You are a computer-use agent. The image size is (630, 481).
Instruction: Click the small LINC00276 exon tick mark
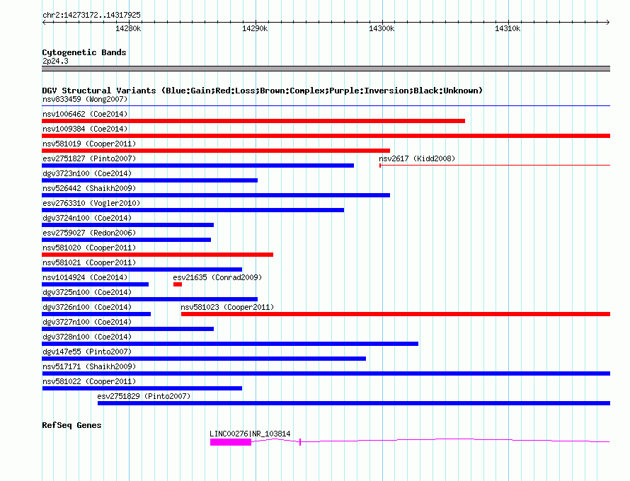[x=300, y=442]
